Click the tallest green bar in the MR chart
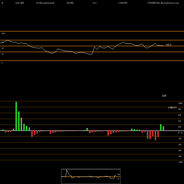 click(16, 116)
